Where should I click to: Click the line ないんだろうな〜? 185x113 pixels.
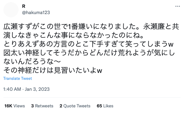pos(32,62)
